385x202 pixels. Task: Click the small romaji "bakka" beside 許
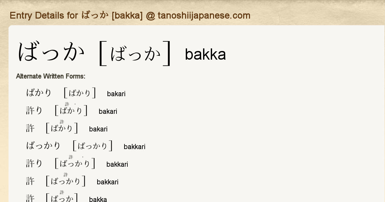click(98, 199)
